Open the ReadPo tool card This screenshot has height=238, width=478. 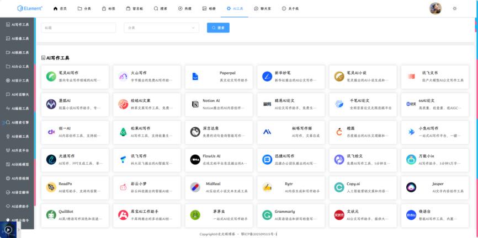pos(75,187)
